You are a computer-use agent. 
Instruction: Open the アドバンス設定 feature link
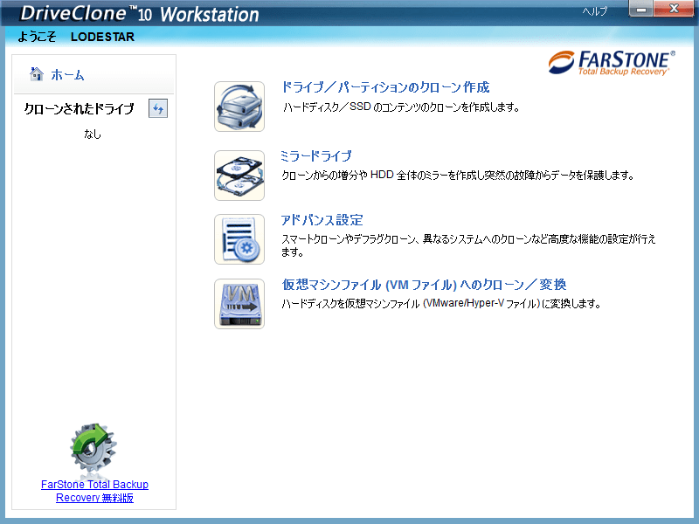(318, 219)
